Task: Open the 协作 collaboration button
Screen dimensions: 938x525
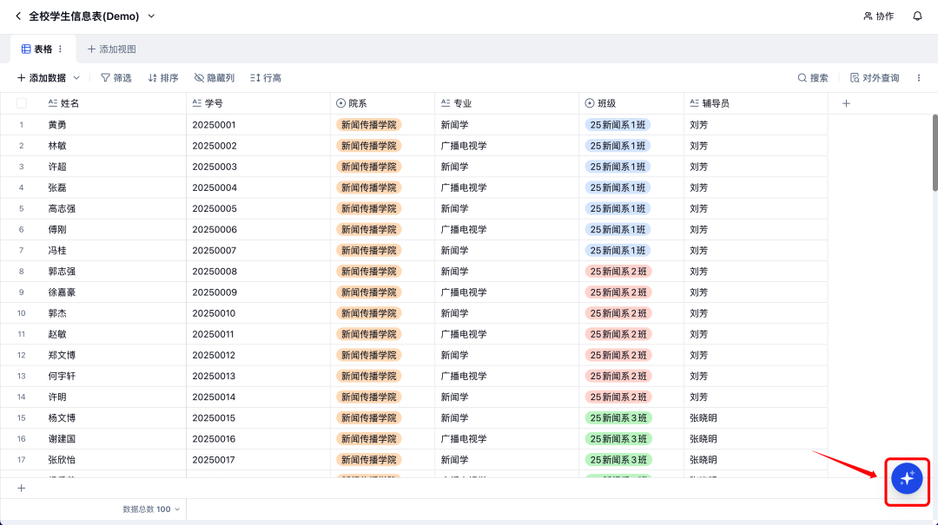Action: point(878,16)
